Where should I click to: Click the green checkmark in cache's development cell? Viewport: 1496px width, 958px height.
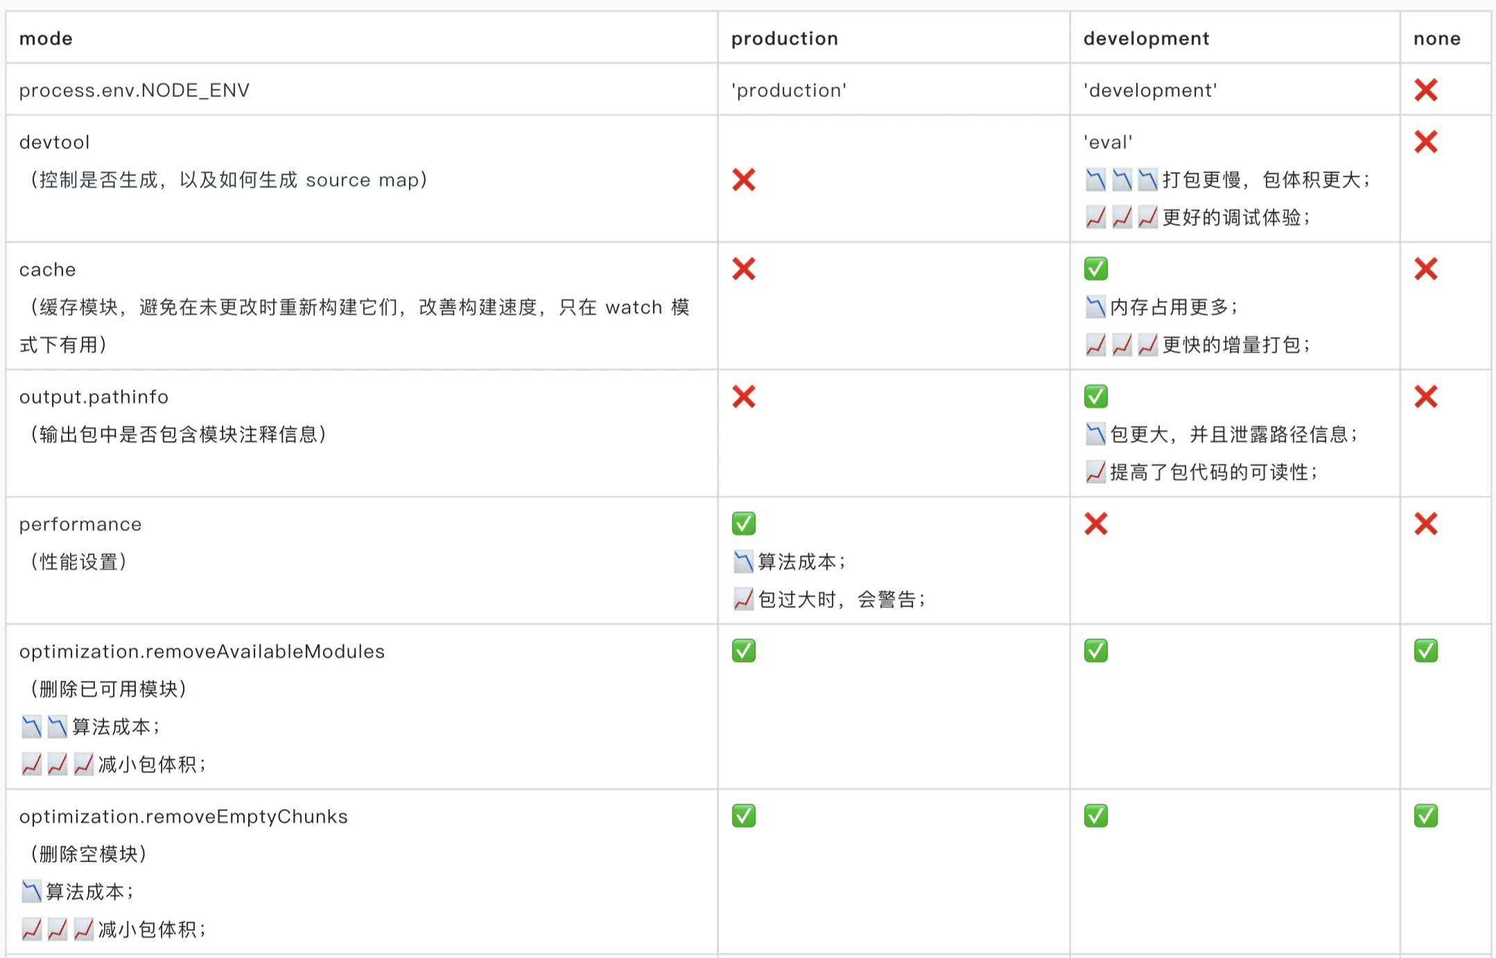[1095, 268]
